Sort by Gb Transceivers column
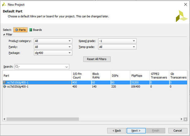 pyautogui.click(x=178, y=76)
